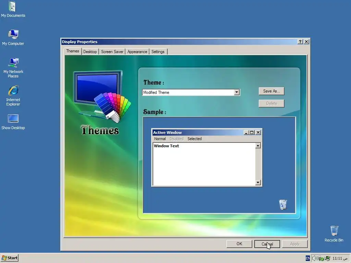The height and width of the screenshot is (263, 351).
Task: Open the EN language bar indicator
Action: point(308,258)
